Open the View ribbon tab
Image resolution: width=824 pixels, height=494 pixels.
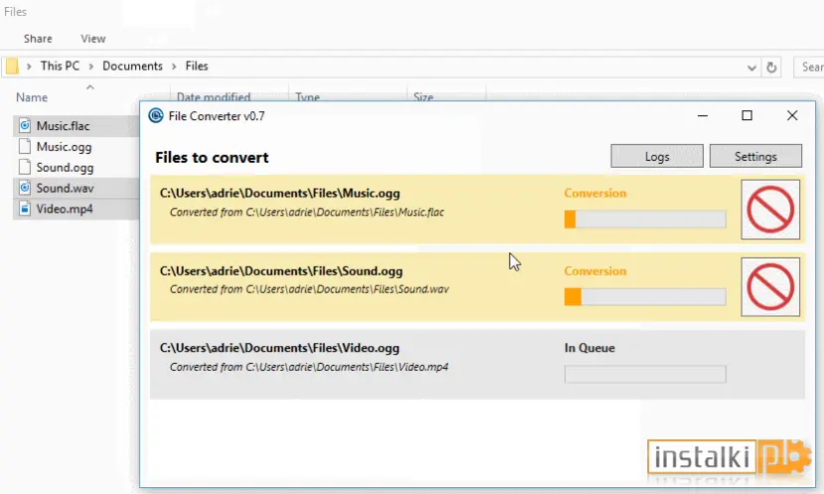(x=93, y=39)
